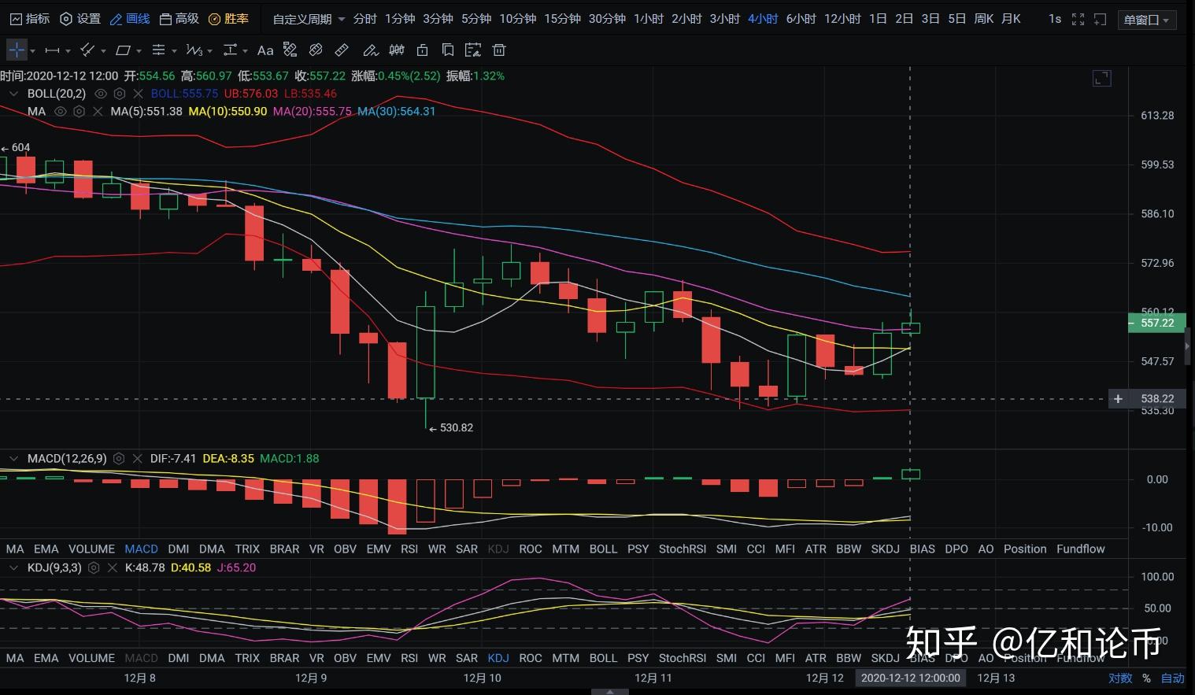Image resolution: width=1195 pixels, height=695 pixels.
Task: Open MACD indicator settings gear
Action: (x=119, y=459)
